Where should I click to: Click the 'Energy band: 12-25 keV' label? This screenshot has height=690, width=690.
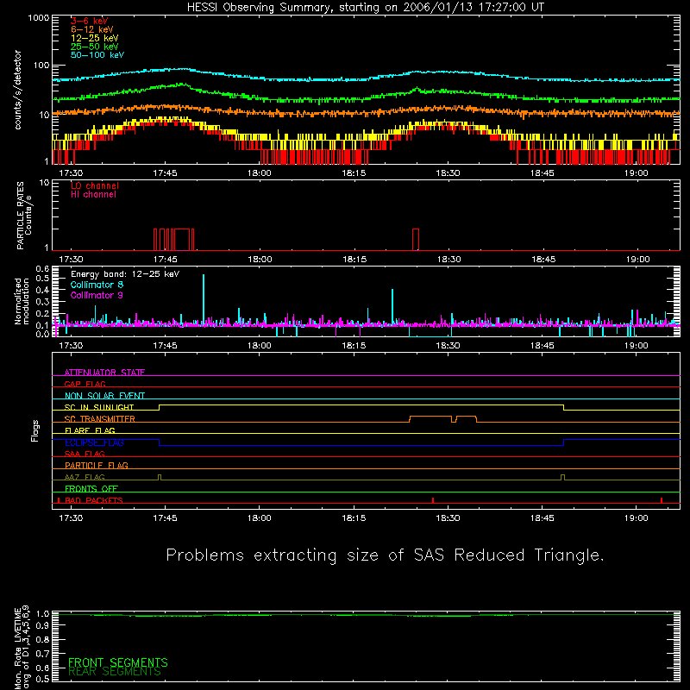point(125,274)
